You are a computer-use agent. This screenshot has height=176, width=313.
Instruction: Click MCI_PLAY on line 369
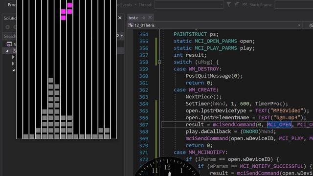coord(291,138)
